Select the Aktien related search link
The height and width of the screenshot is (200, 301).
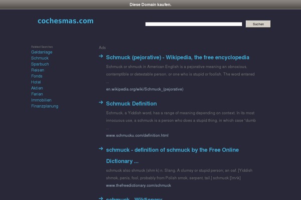pos(37,88)
